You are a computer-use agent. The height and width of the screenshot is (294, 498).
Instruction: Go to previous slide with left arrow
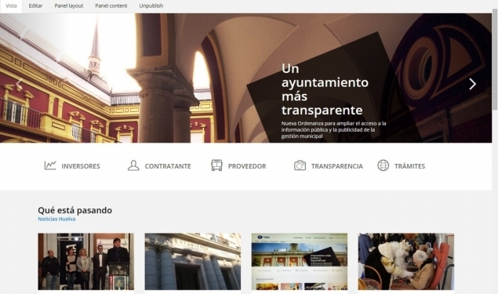point(19,84)
